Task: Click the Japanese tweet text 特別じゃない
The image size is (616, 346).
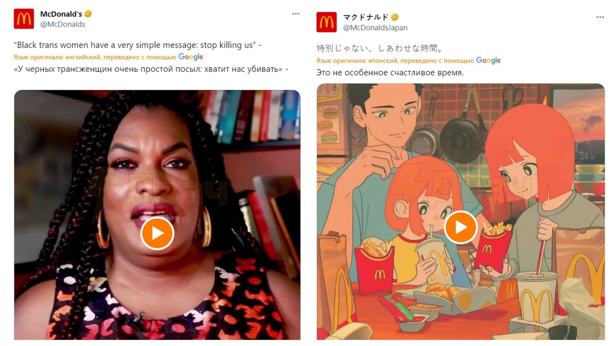Action: (x=380, y=48)
